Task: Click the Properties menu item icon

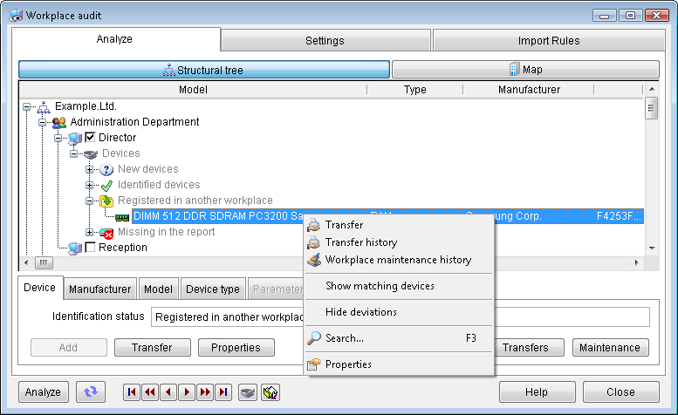Action: click(314, 364)
